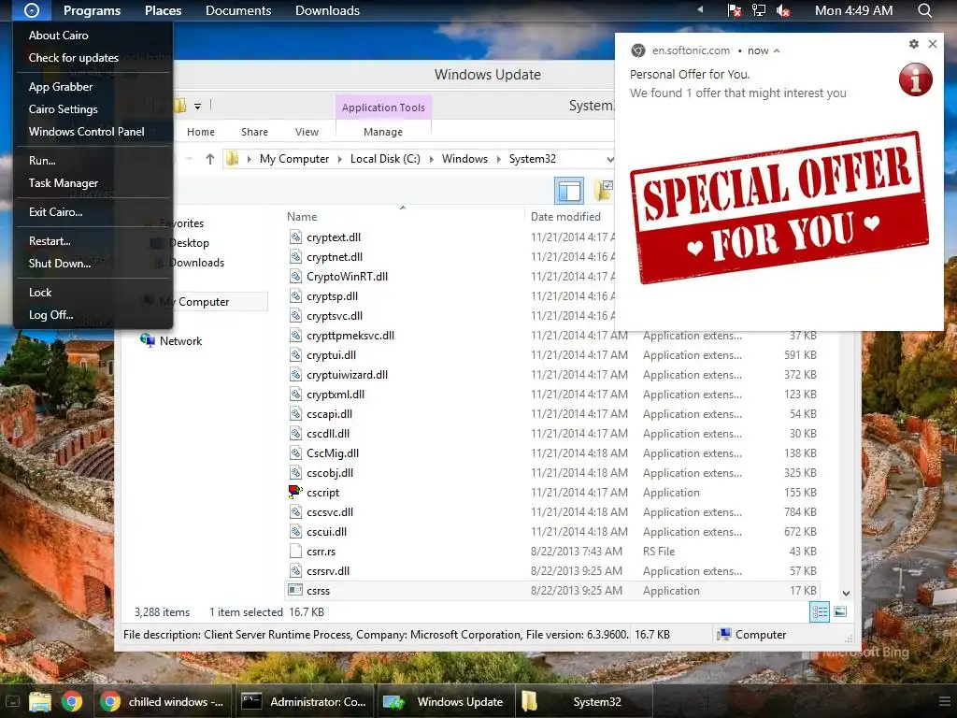Viewport: 957px width, 718px height.
Task: Expand the softonic notification chevron
Action: pyautogui.click(x=777, y=50)
